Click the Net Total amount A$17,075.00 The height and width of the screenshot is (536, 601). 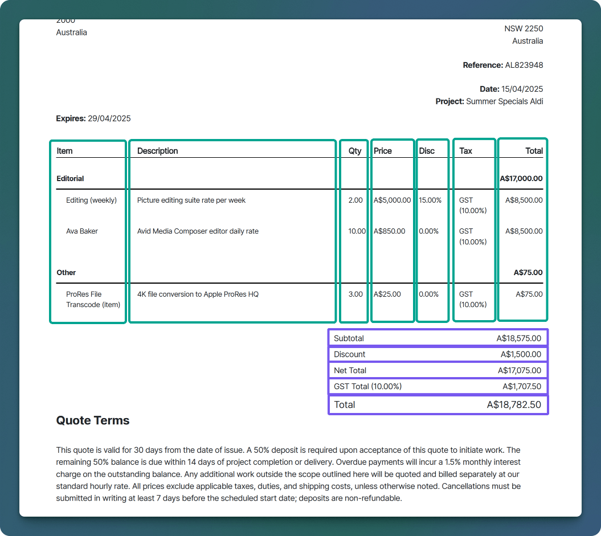(520, 370)
